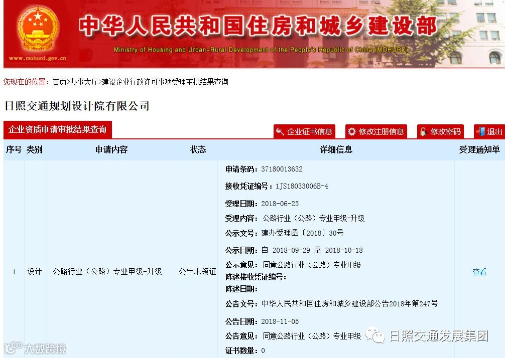
Task: Click the 公示意见 opinion text
Action: 312,265
